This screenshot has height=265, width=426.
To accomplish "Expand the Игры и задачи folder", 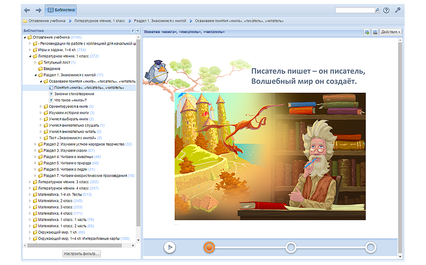I will (x=29, y=50).
